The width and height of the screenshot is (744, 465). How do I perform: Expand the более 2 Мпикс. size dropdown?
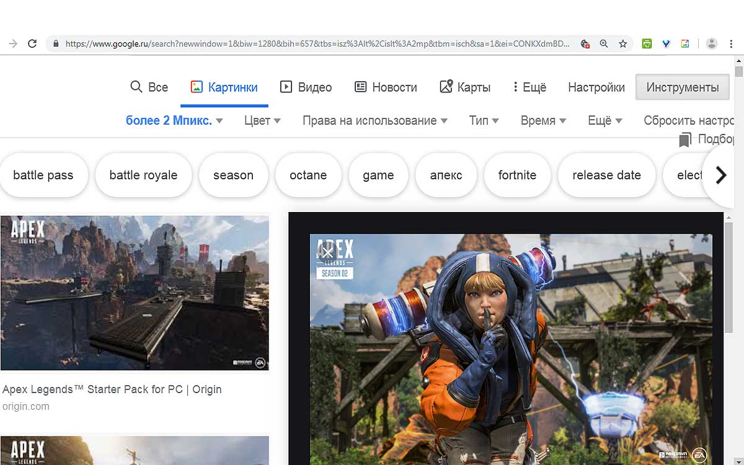[174, 121]
